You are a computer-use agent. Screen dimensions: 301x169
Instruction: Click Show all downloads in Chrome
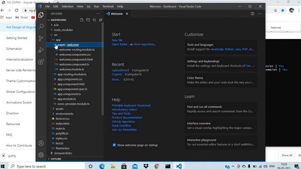(287, 155)
